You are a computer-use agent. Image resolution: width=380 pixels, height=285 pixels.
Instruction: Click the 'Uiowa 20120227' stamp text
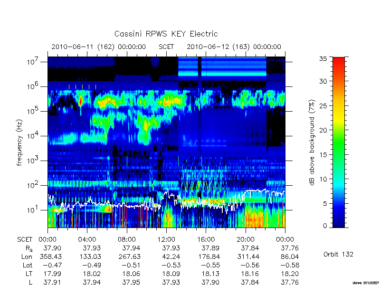point(366,283)
